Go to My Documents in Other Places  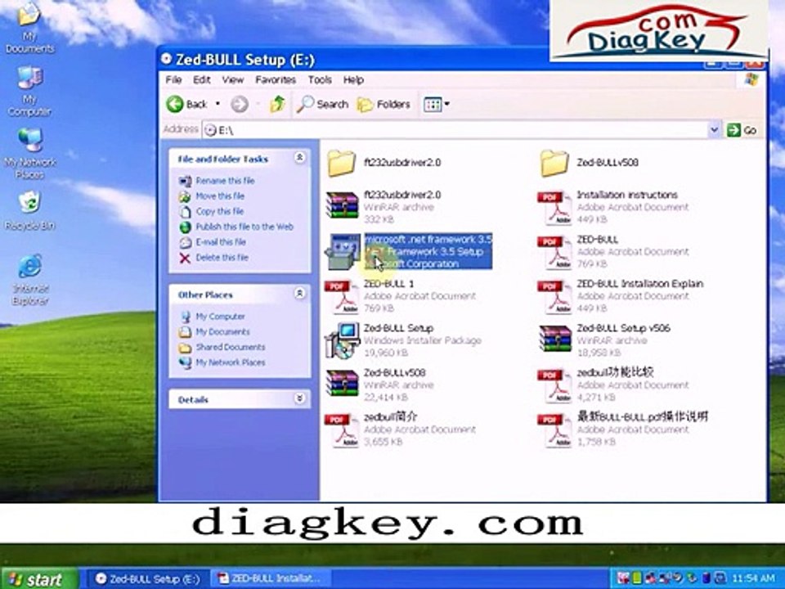pyautogui.click(x=222, y=332)
